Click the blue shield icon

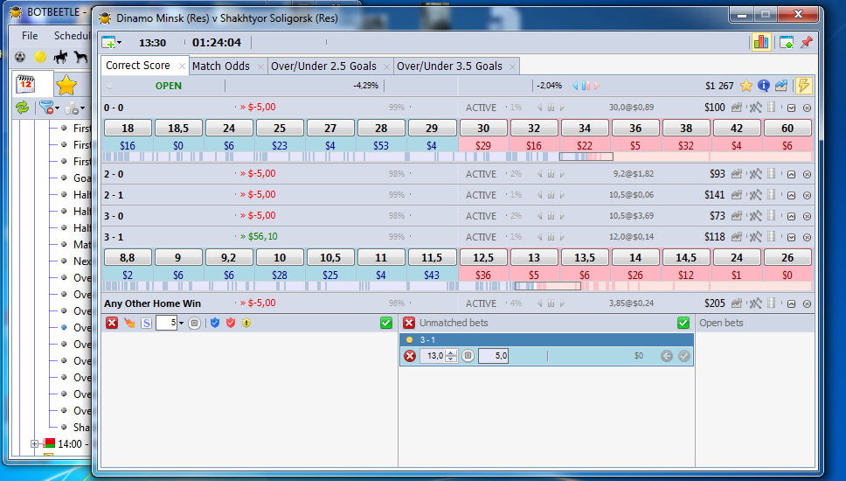[x=215, y=323]
